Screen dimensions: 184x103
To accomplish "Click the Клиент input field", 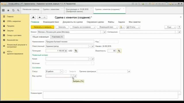I will 69,32.
